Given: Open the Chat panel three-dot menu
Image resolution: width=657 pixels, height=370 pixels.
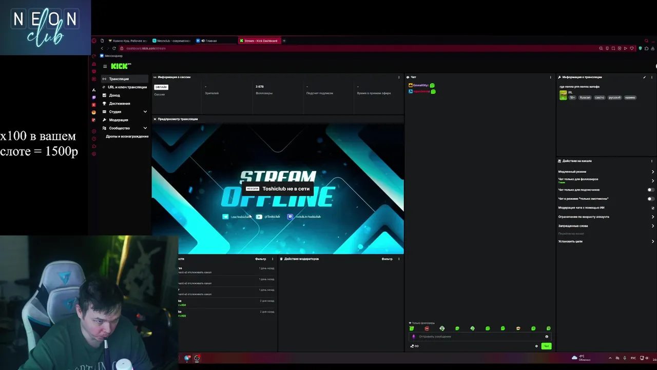Looking at the screenshot, I should 550,77.
